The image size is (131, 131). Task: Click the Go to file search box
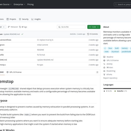click(x=71, y=27)
